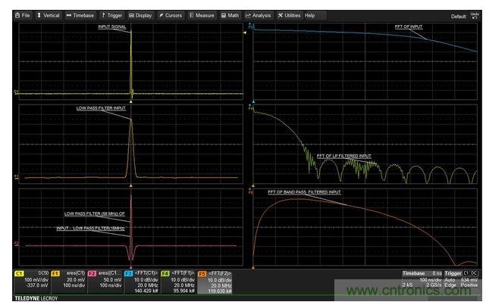
Task: Open the Utilities menu
Action: coord(289,15)
